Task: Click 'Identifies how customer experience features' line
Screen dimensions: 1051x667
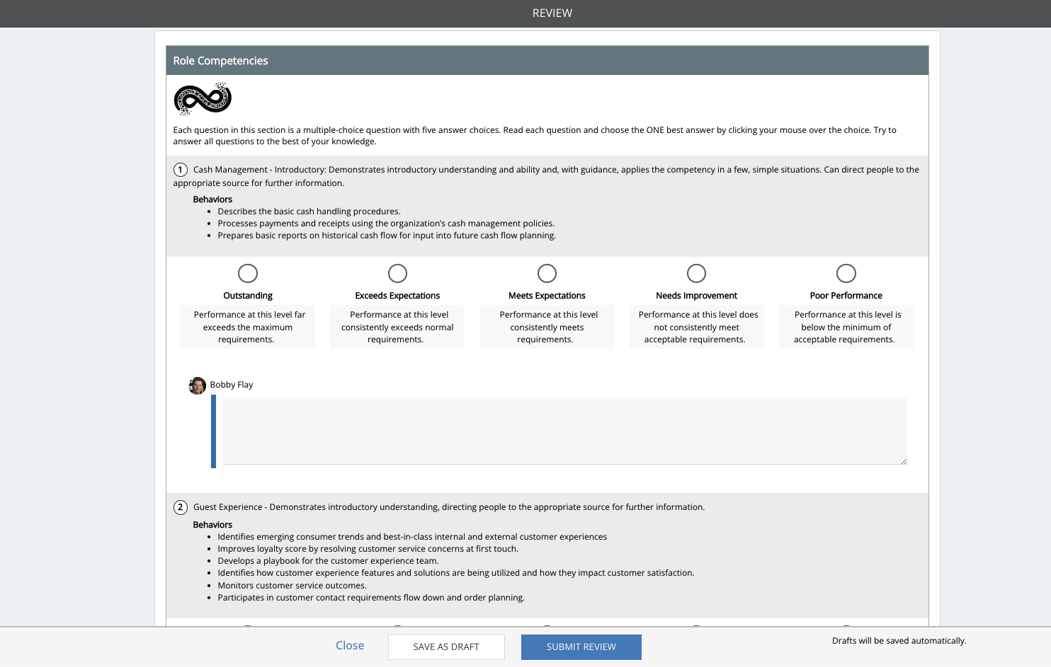Action: pyautogui.click(x=456, y=573)
